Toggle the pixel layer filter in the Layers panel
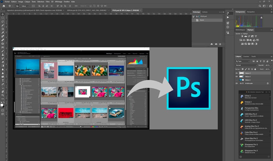This screenshot has height=161, width=273. point(254,61)
